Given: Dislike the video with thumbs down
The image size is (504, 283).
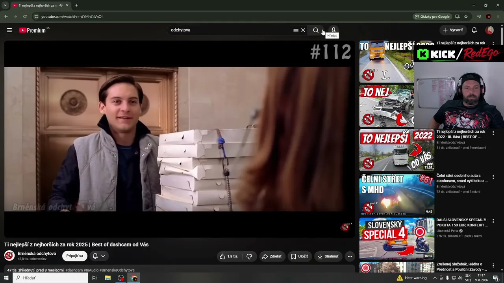Looking at the screenshot, I should (249, 256).
